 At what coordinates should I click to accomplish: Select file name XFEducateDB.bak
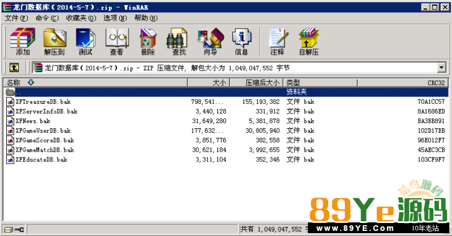41,159
